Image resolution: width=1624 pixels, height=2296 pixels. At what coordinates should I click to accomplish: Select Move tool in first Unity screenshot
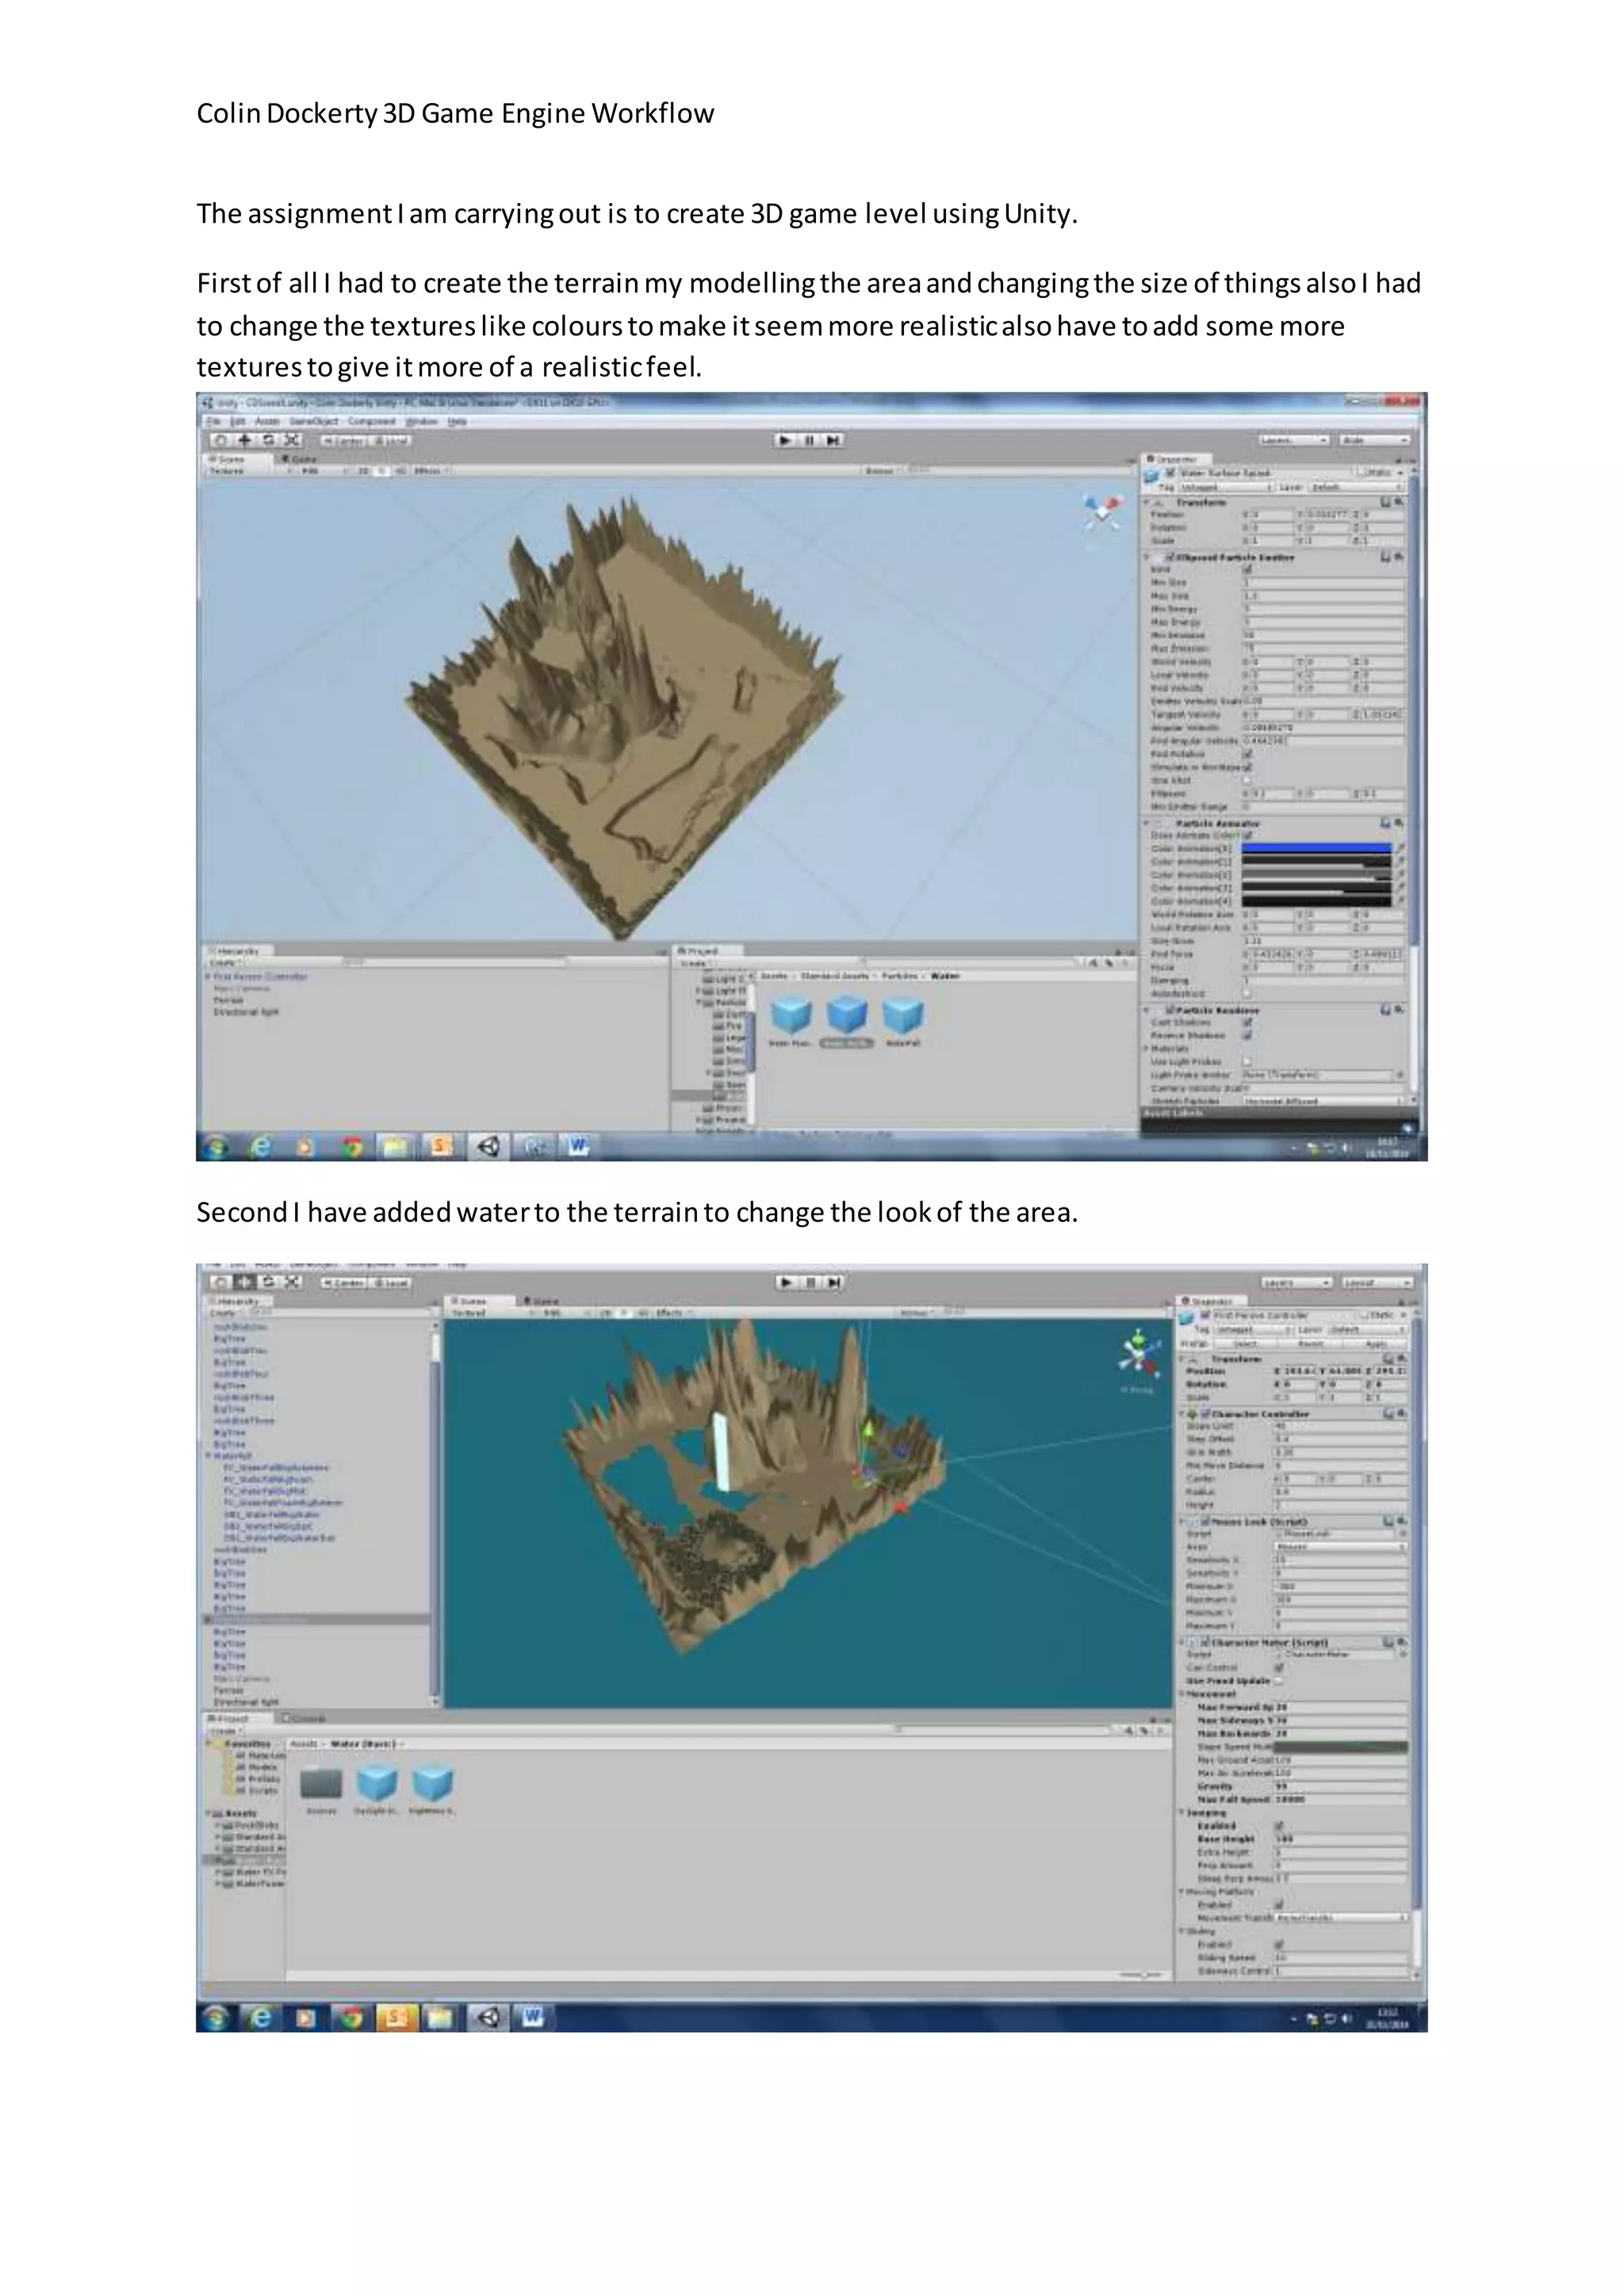point(244,440)
